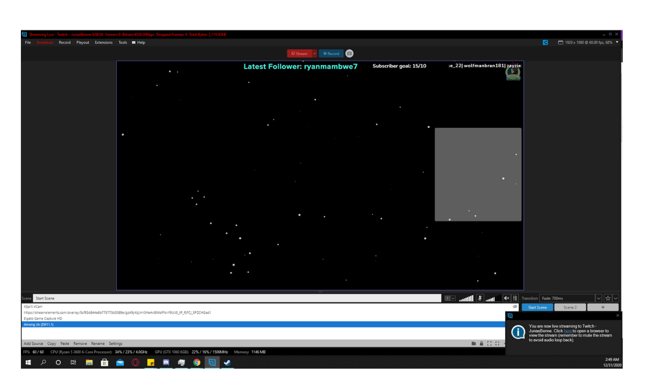The image size is (670, 377).
Task: Switch to the Start Scene button
Action: click(x=537, y=307)
